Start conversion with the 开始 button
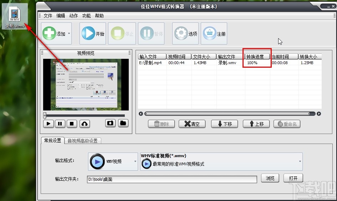 click(x=93, y=33)
